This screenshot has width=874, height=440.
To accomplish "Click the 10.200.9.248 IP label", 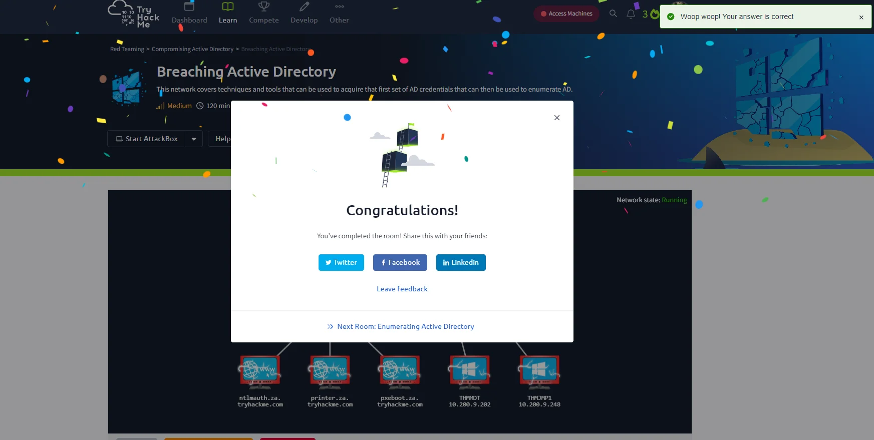I will pos(539,404).
